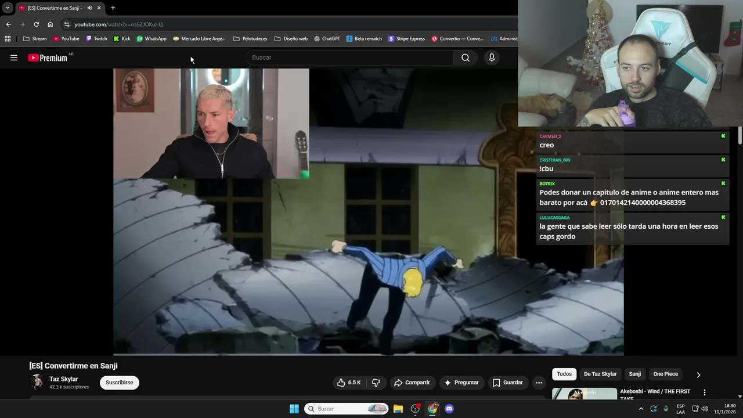Show more filter chips with right chevron

point(698,374)
